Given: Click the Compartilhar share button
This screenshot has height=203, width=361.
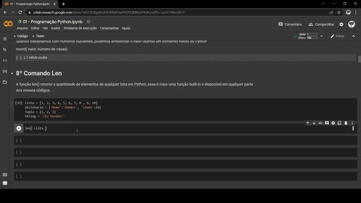Looking at the screenshot, I should (321, 24).
